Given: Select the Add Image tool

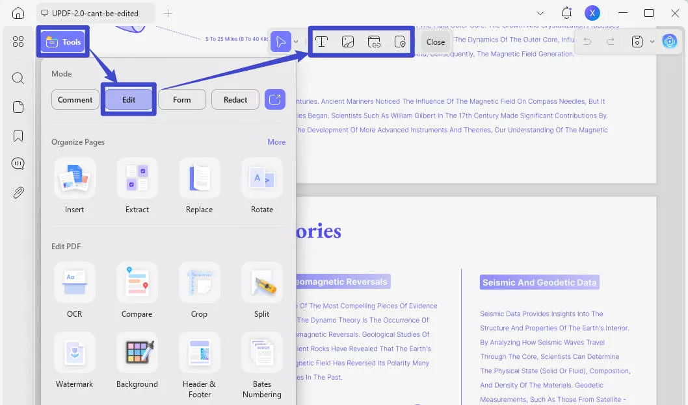Looking at the screenshot, I should point(348,41).
